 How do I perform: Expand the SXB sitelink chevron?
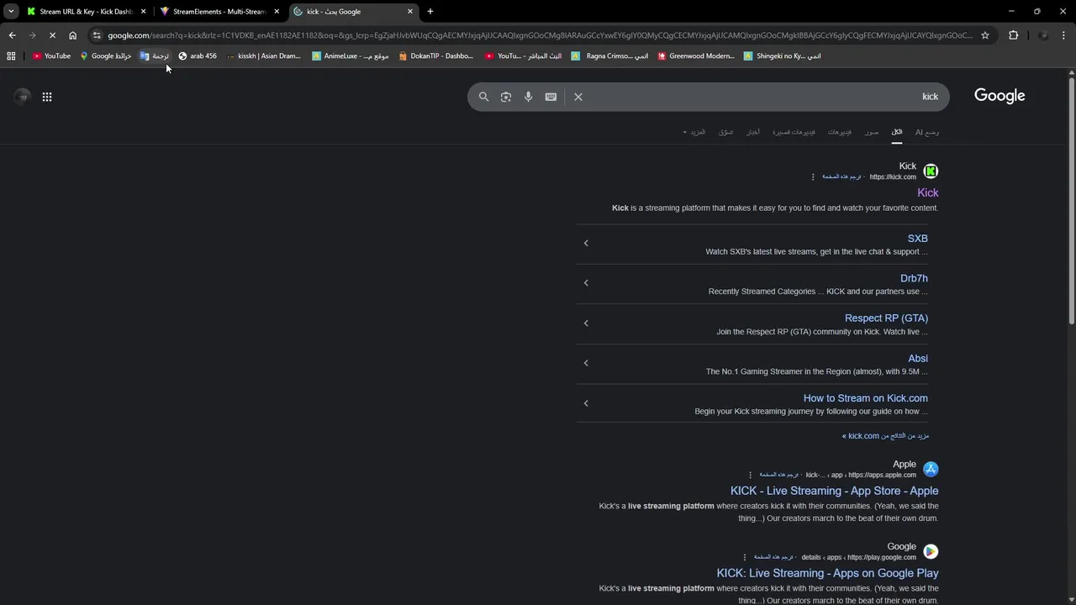tap(586, 244)
